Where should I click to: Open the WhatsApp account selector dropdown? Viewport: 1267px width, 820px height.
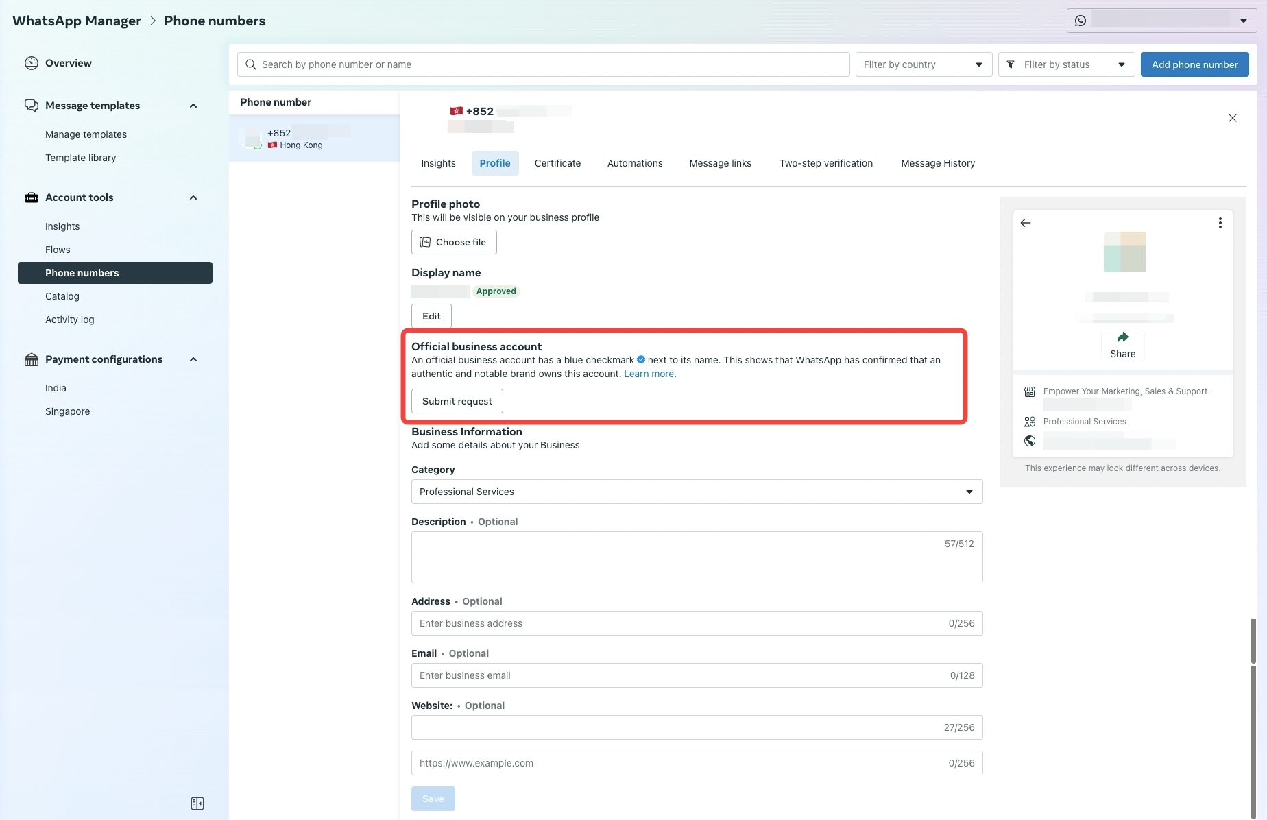(x=1161, y=21)
